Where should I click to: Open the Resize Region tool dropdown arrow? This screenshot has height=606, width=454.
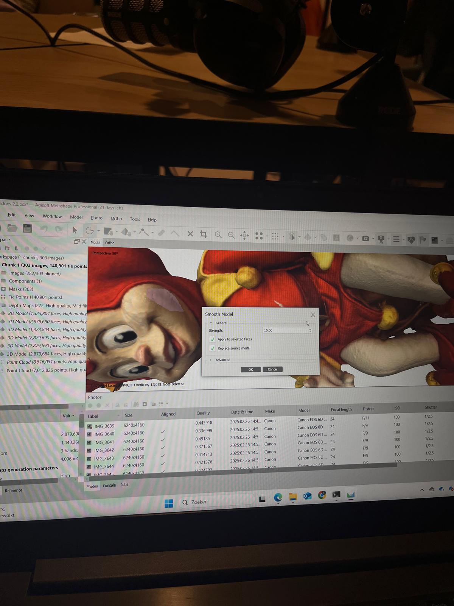pyautogui.click(x=117, y=231)
